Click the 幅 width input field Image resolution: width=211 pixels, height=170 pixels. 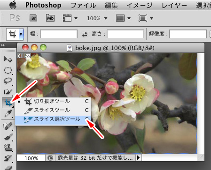[59, 34]
